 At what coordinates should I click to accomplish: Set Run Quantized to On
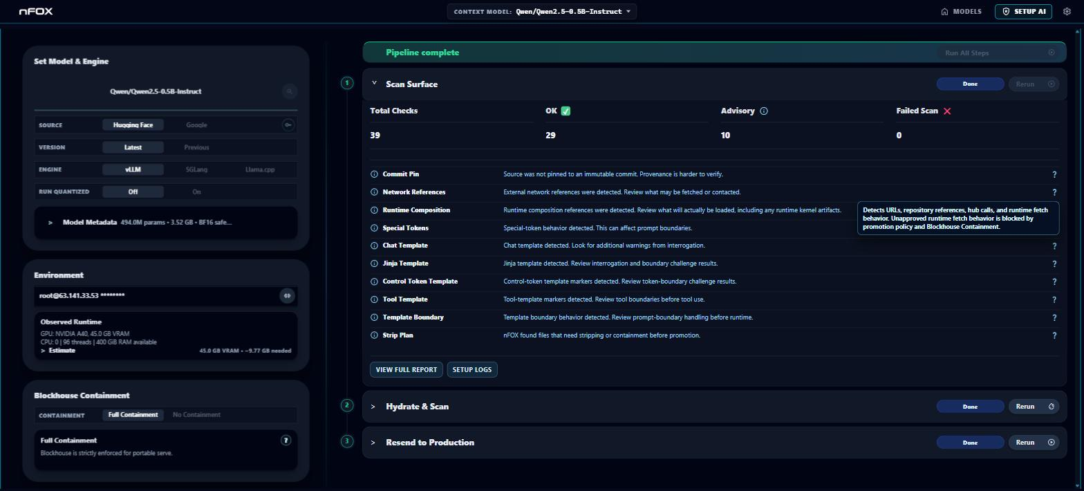coord(196,192)
